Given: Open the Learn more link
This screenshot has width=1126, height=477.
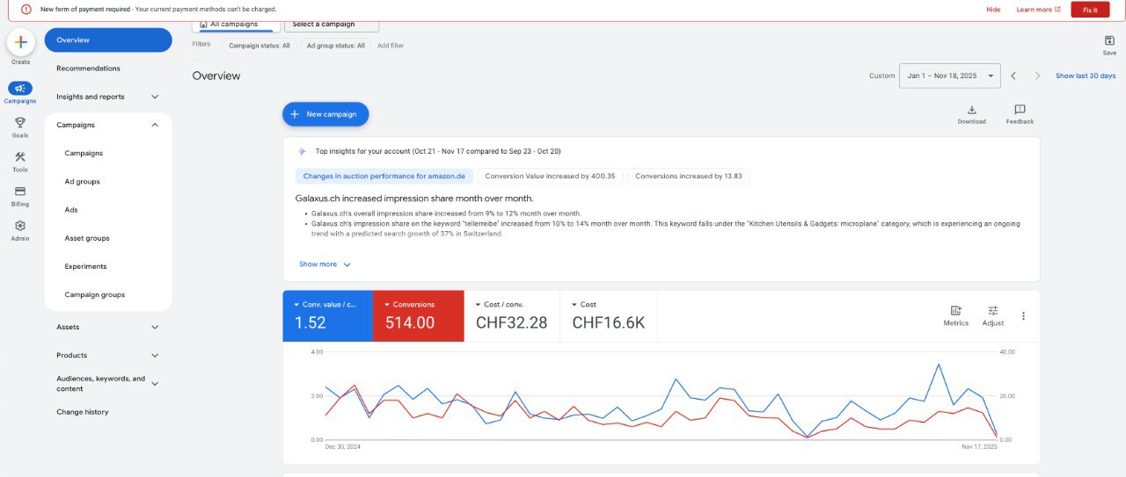Looking at the screenshot, I should [x=1038, y=10].
